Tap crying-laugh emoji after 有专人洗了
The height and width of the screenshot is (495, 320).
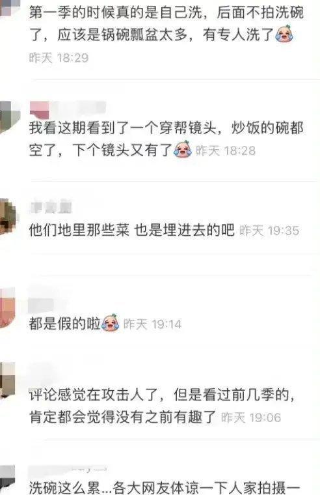coord(284,34)
